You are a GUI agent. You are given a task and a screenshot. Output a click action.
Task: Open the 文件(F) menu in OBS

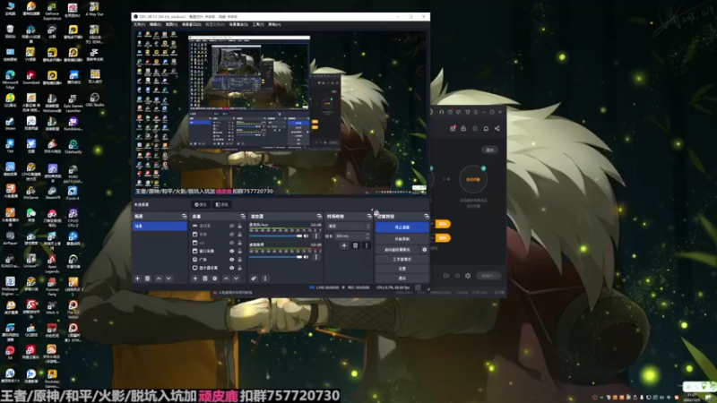[x=140, y=24]
